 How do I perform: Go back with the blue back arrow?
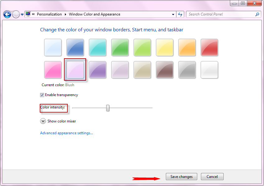7,14
